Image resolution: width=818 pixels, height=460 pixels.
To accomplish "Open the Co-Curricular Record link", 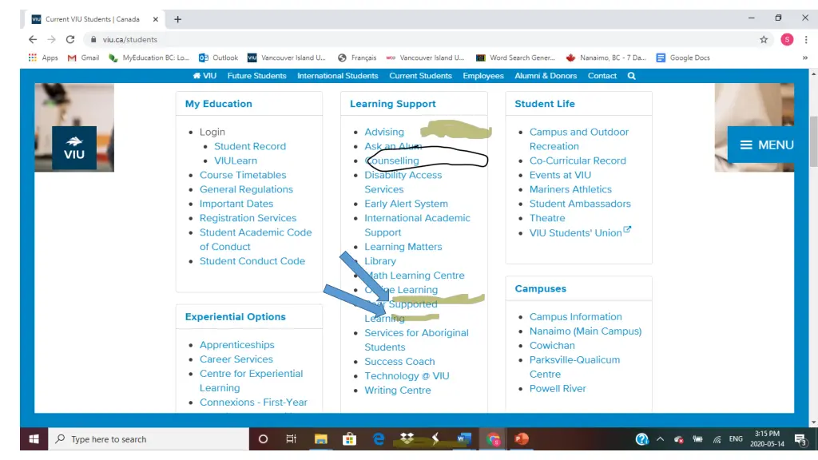I will click(578, 161).
